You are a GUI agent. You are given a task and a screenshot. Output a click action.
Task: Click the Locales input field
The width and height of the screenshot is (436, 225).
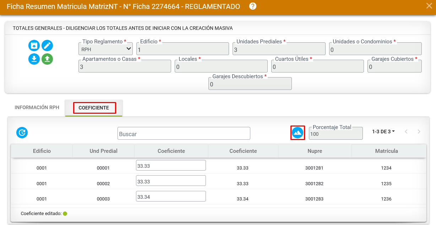(221, 66)
